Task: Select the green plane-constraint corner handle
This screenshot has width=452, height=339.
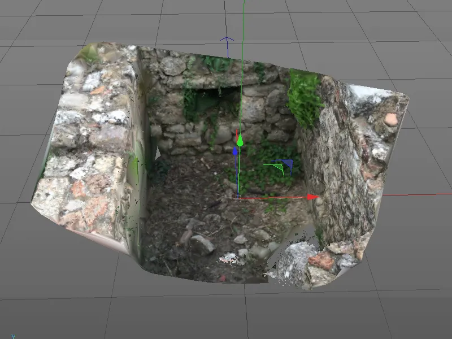Action: 279,167
